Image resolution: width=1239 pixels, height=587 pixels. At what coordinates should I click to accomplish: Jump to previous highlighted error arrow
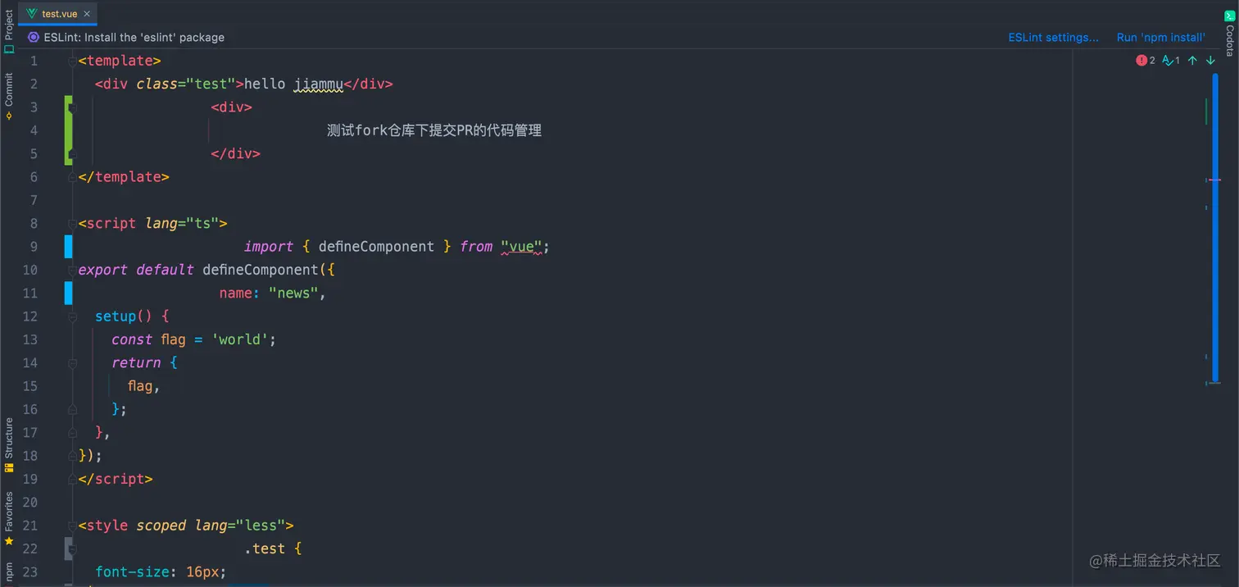coord(1192,61)
